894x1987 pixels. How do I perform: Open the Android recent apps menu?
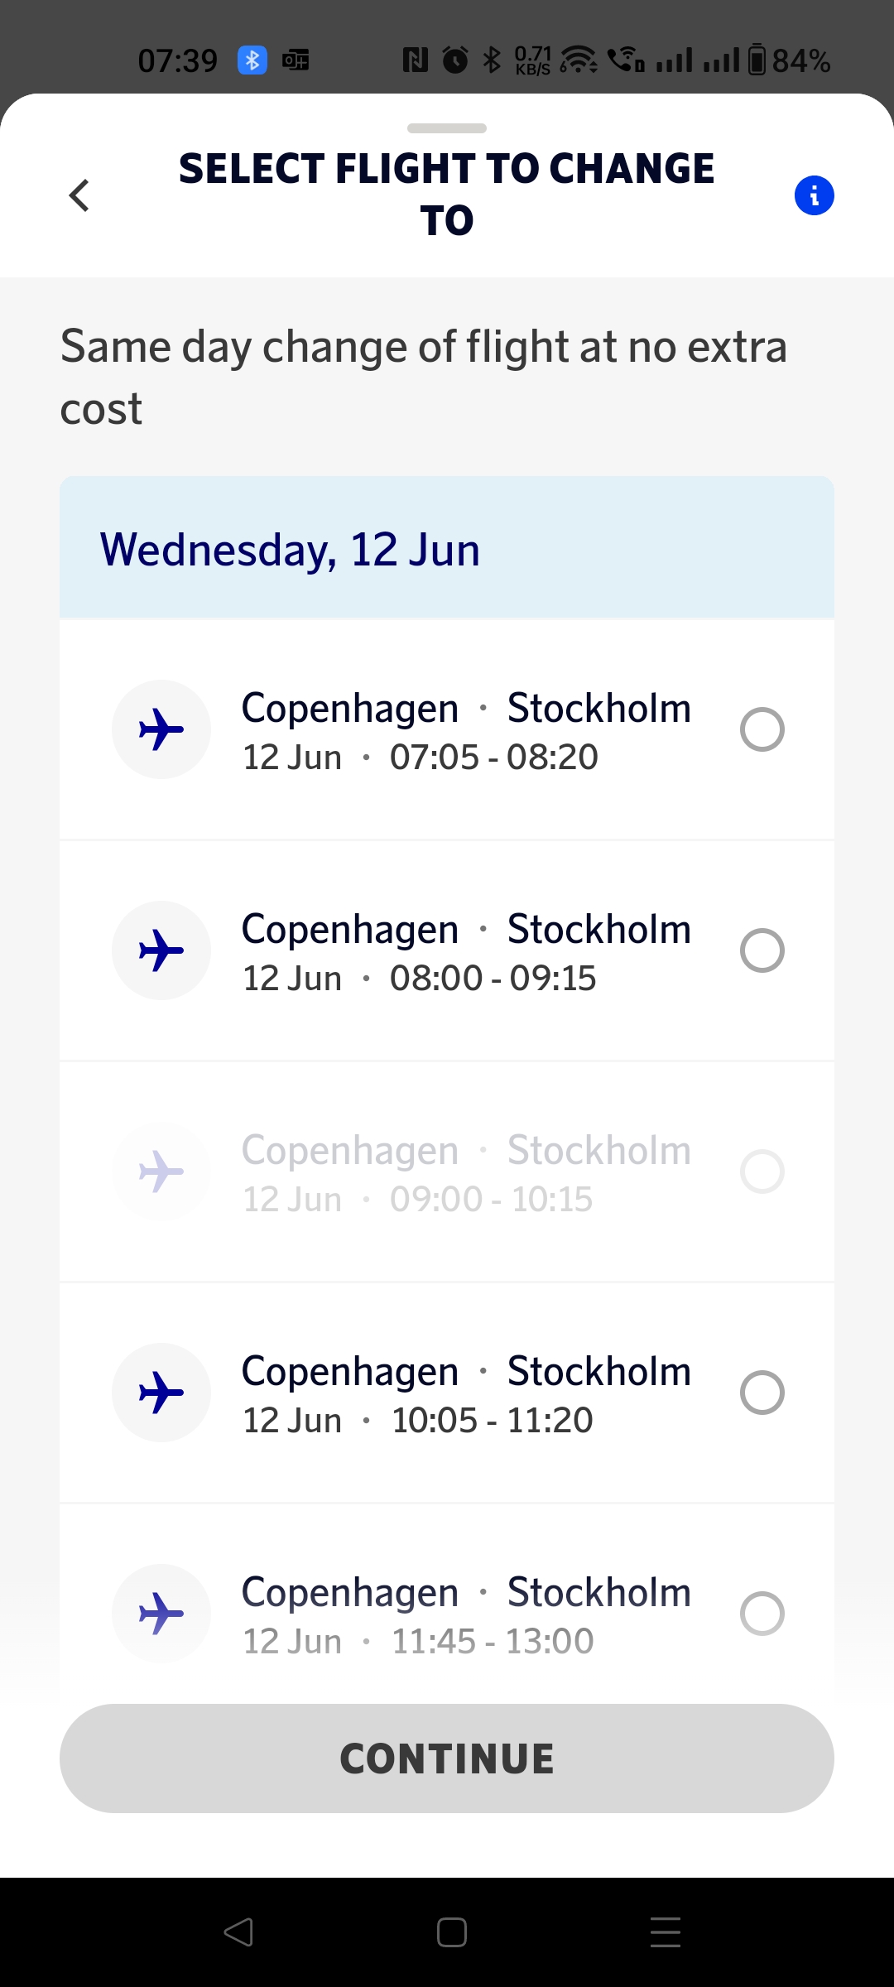[x=666, y=1932]
